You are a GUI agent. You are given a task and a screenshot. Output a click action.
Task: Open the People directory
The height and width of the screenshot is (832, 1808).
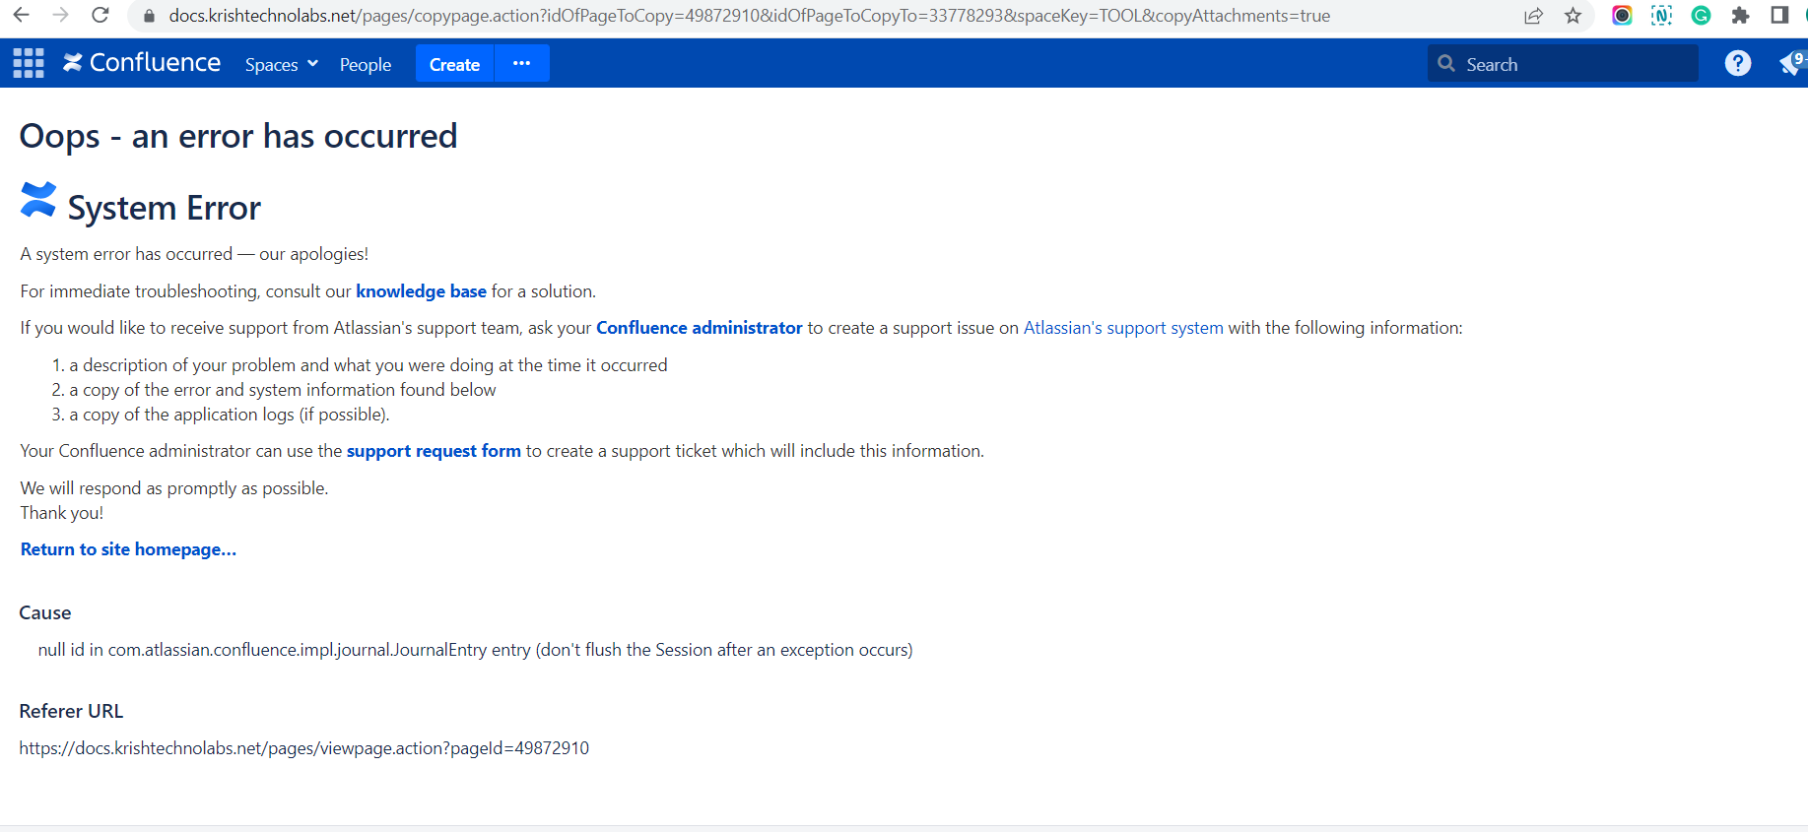point(366,64)
